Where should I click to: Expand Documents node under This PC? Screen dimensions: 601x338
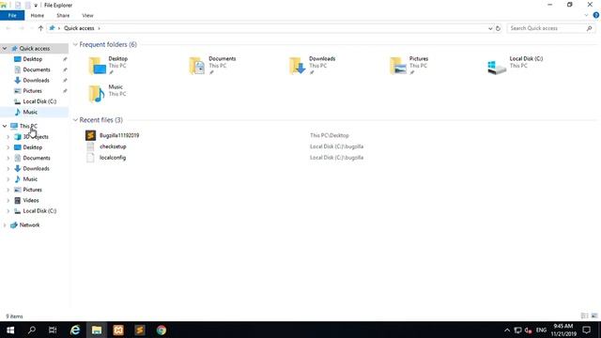click(x=8, y=158)
